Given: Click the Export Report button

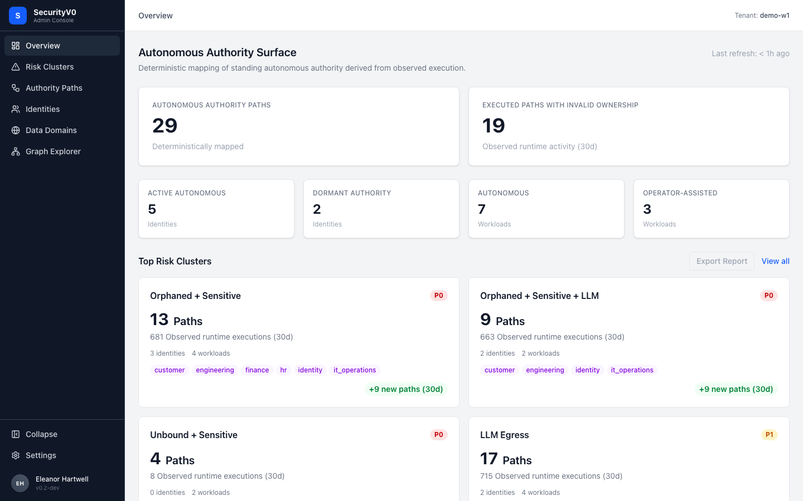Looking at the screenshot, I should 722,261.
